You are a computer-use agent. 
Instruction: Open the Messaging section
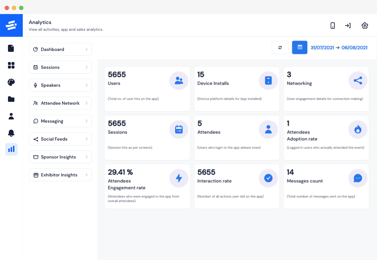[60, 121]
